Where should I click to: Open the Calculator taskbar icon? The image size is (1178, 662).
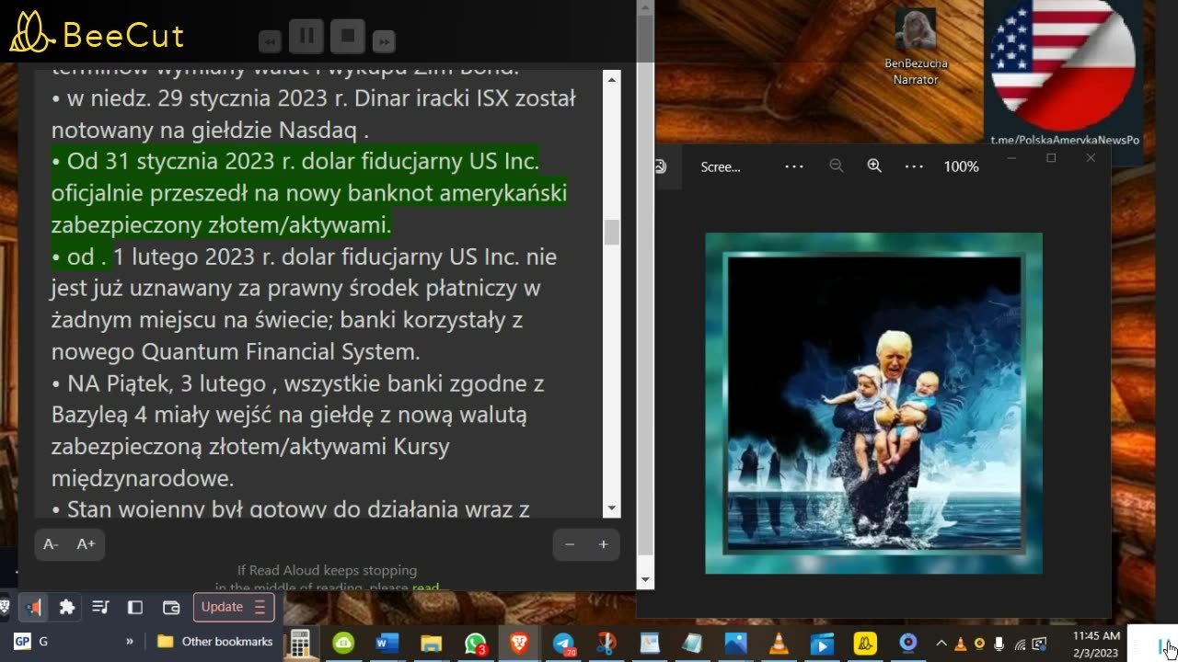click(x=300, y=643)
